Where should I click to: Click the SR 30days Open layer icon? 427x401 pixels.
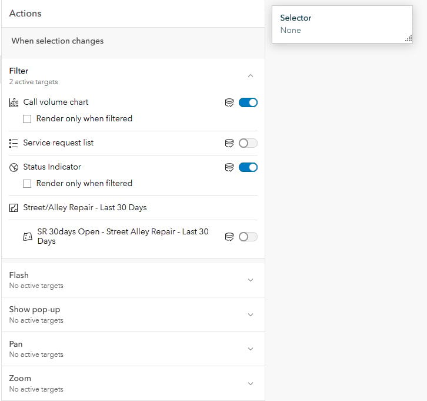click(x=28, y=237)
